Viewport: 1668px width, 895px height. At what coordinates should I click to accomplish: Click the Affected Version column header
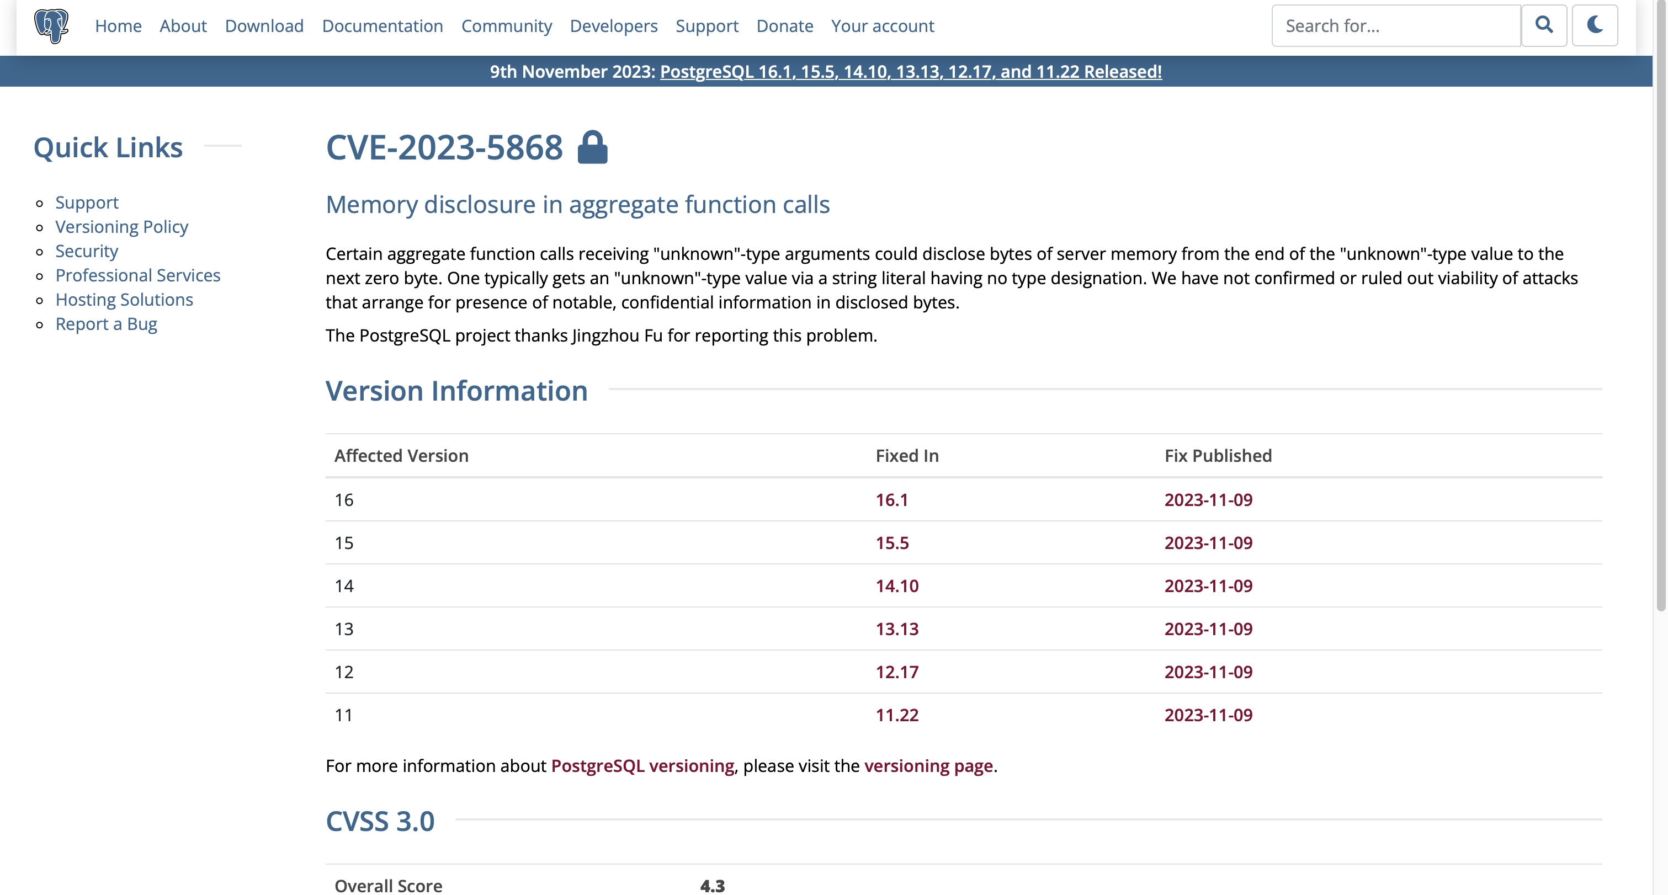pos(401,456)
